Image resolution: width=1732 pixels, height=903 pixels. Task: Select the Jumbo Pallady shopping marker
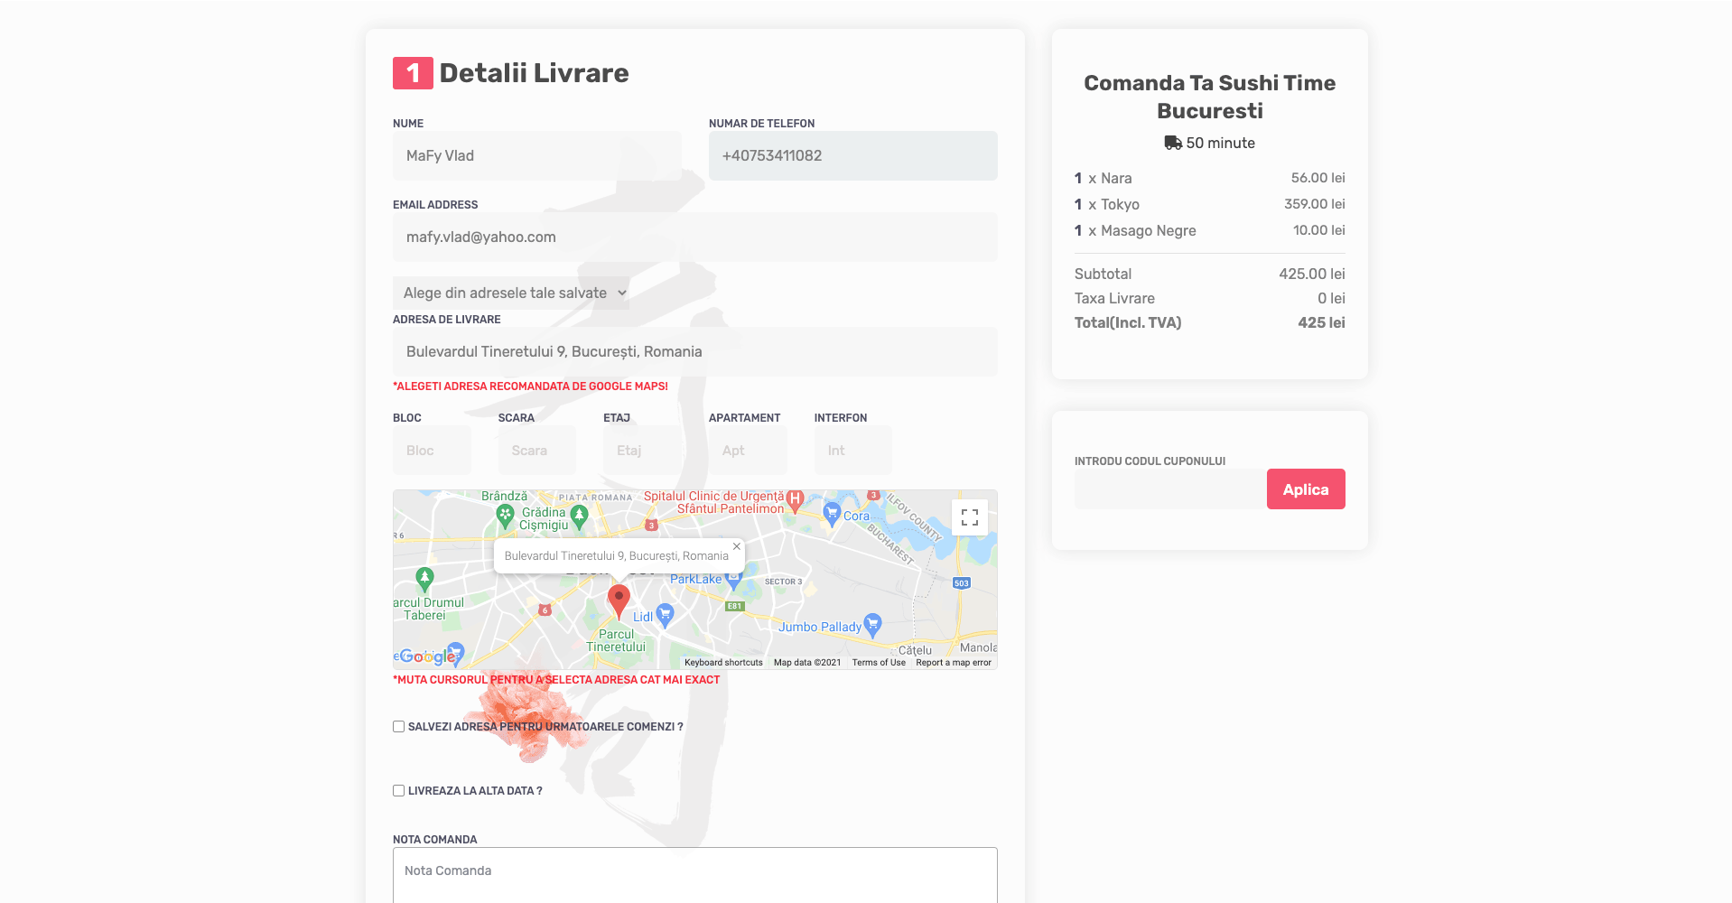tap(872, 625)
